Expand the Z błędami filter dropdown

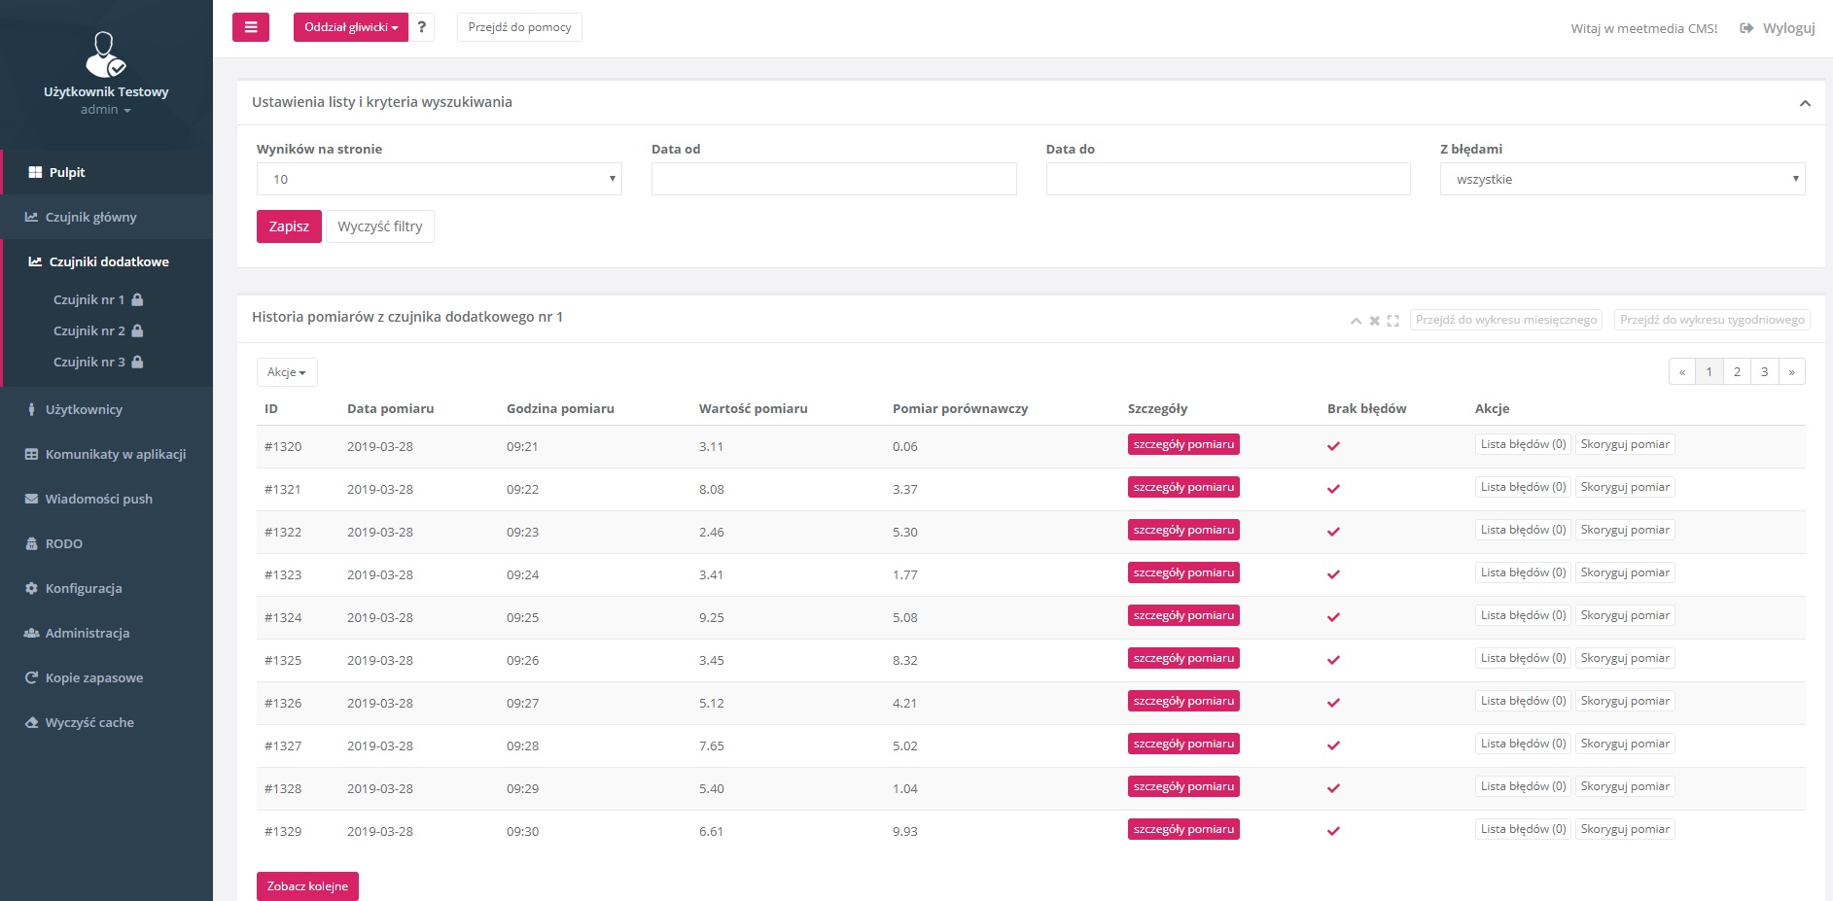tap(1621, 179)
